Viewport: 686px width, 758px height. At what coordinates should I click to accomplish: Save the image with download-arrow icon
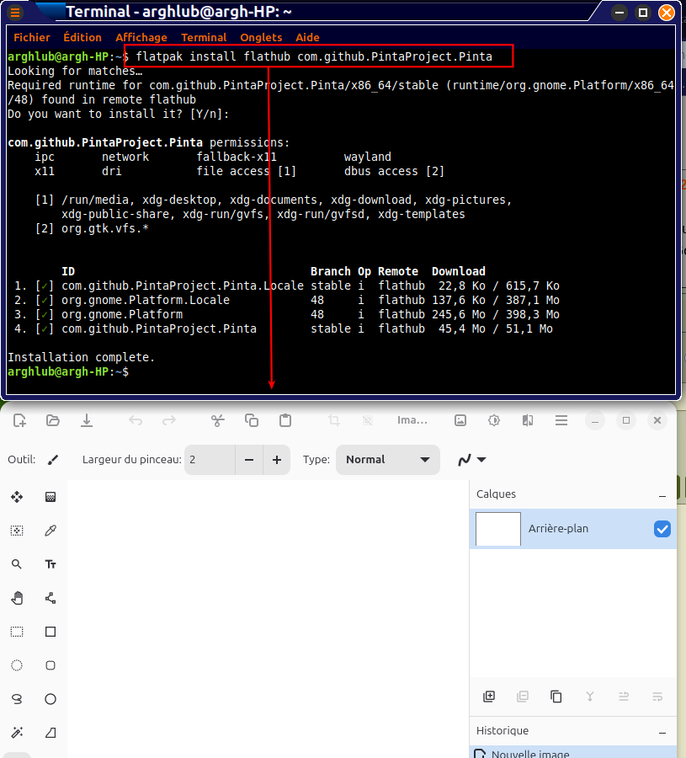coord(87,420)
